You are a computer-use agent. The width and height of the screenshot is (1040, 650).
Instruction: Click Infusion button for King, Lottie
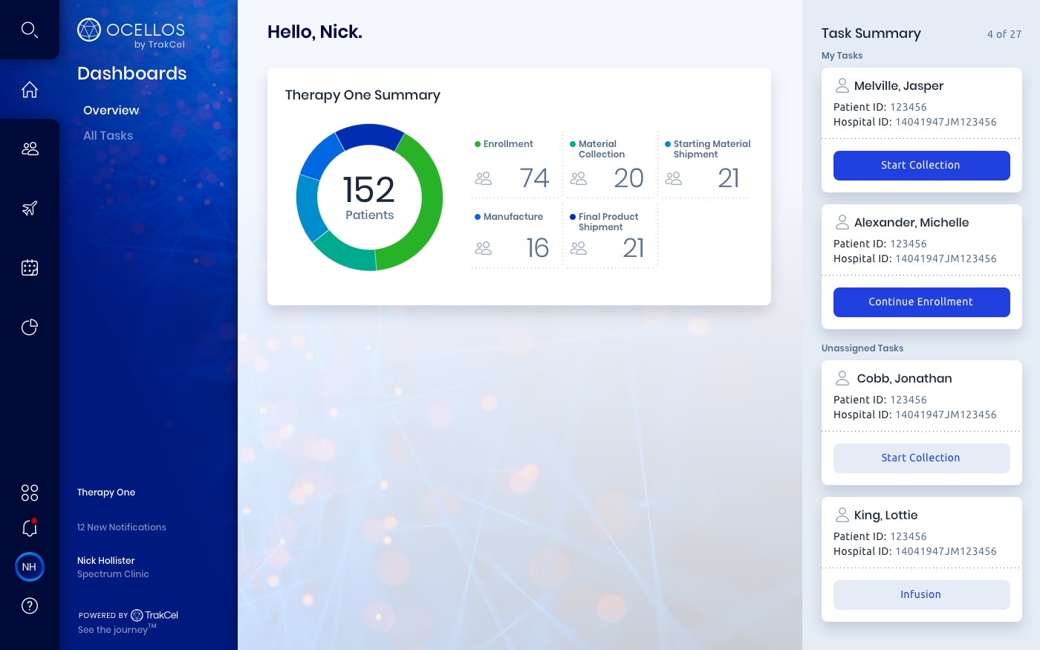[921, 595]
